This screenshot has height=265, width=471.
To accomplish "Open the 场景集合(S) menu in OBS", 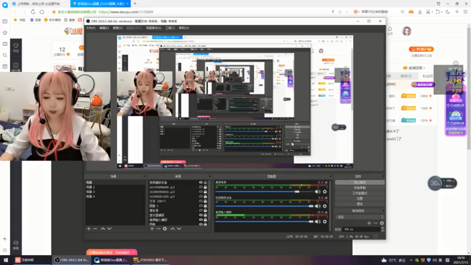I will click(x=154, y=28).
